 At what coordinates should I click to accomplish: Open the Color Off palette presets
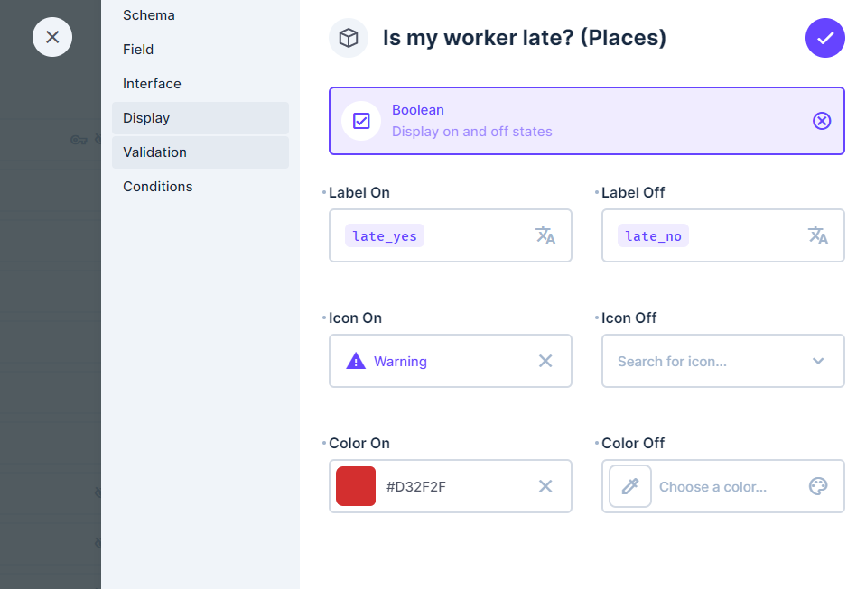tap(818, 486)
